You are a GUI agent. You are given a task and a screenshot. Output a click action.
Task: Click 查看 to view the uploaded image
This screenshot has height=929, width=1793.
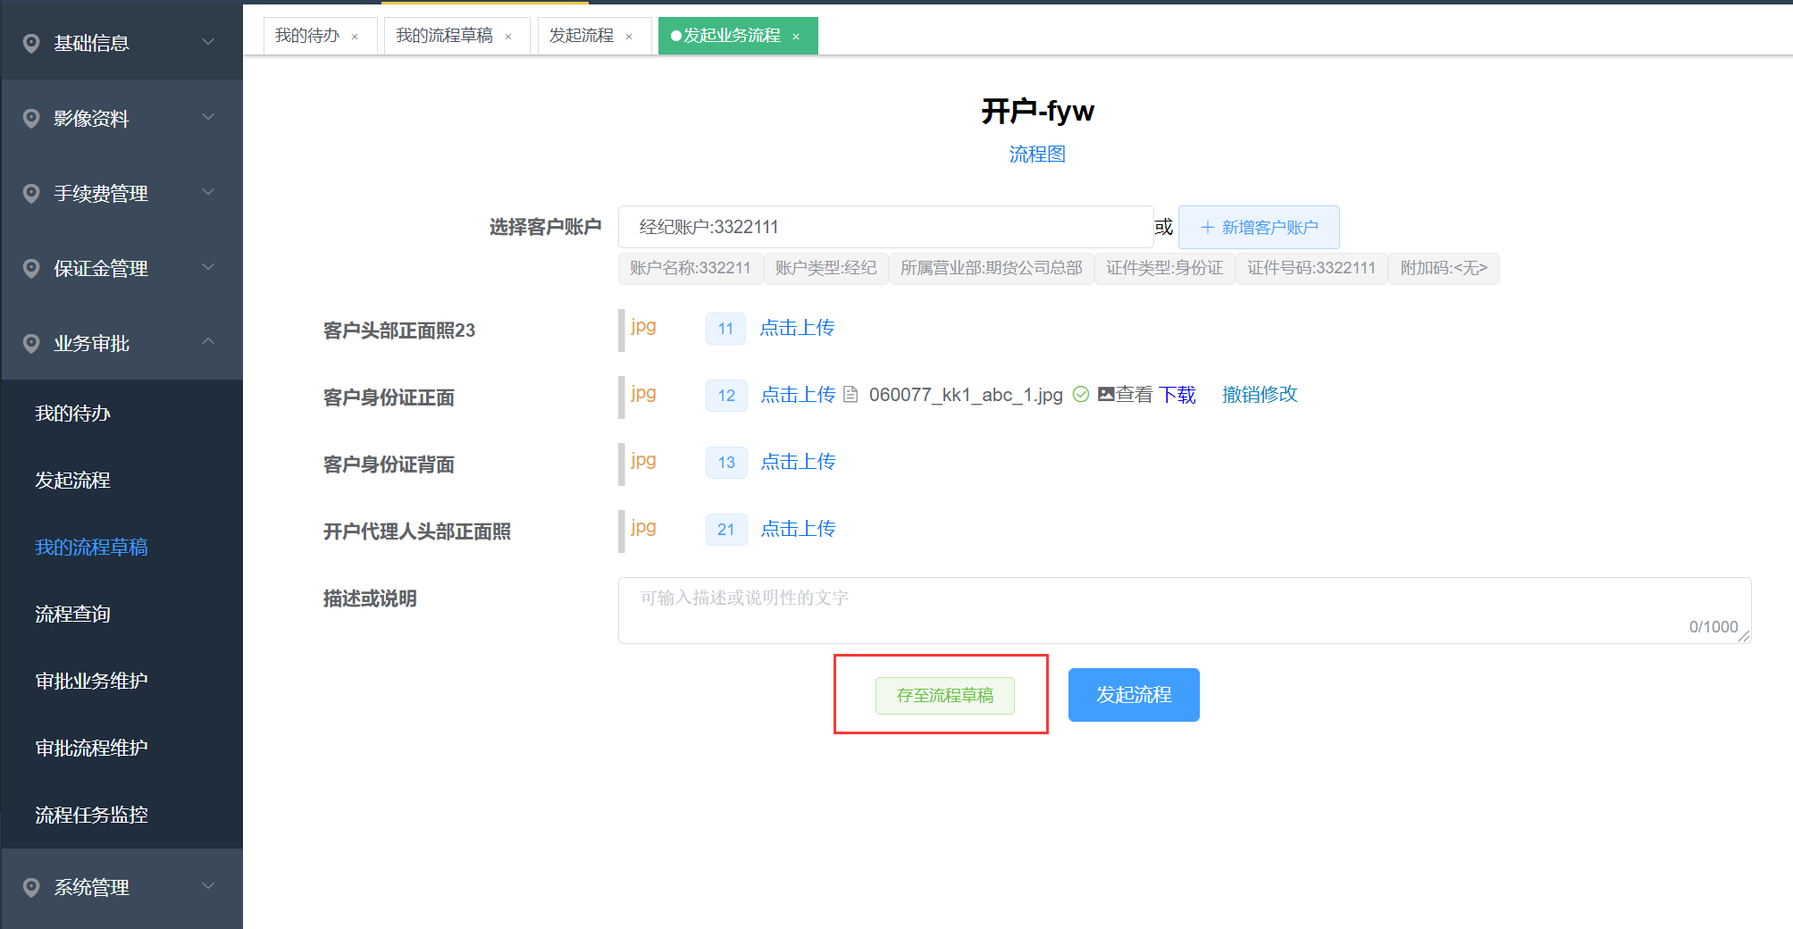[x=1135, y=394]
